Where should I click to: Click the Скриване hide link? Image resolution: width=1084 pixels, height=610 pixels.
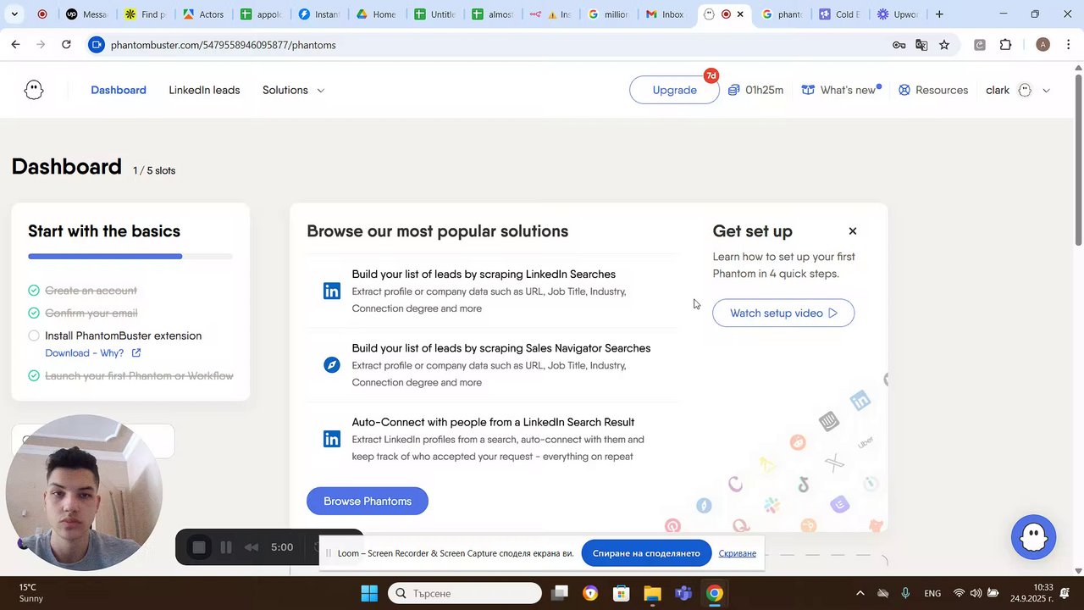(x=738, y=553)
